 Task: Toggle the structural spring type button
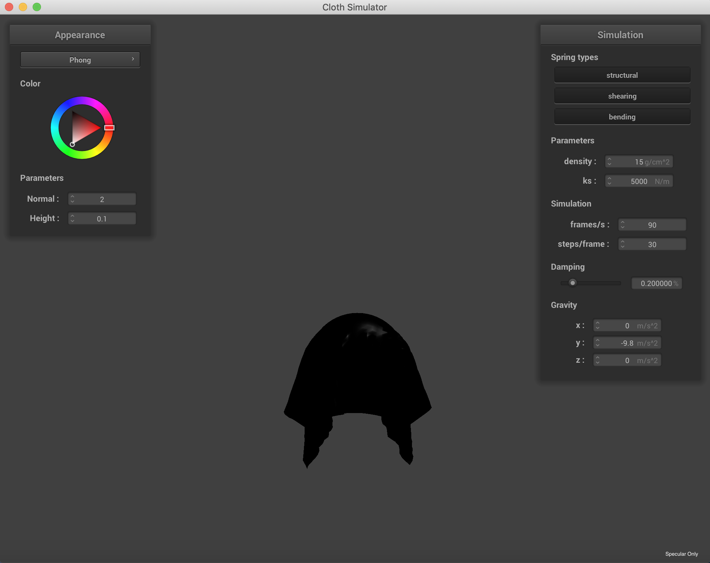(622, 75)
